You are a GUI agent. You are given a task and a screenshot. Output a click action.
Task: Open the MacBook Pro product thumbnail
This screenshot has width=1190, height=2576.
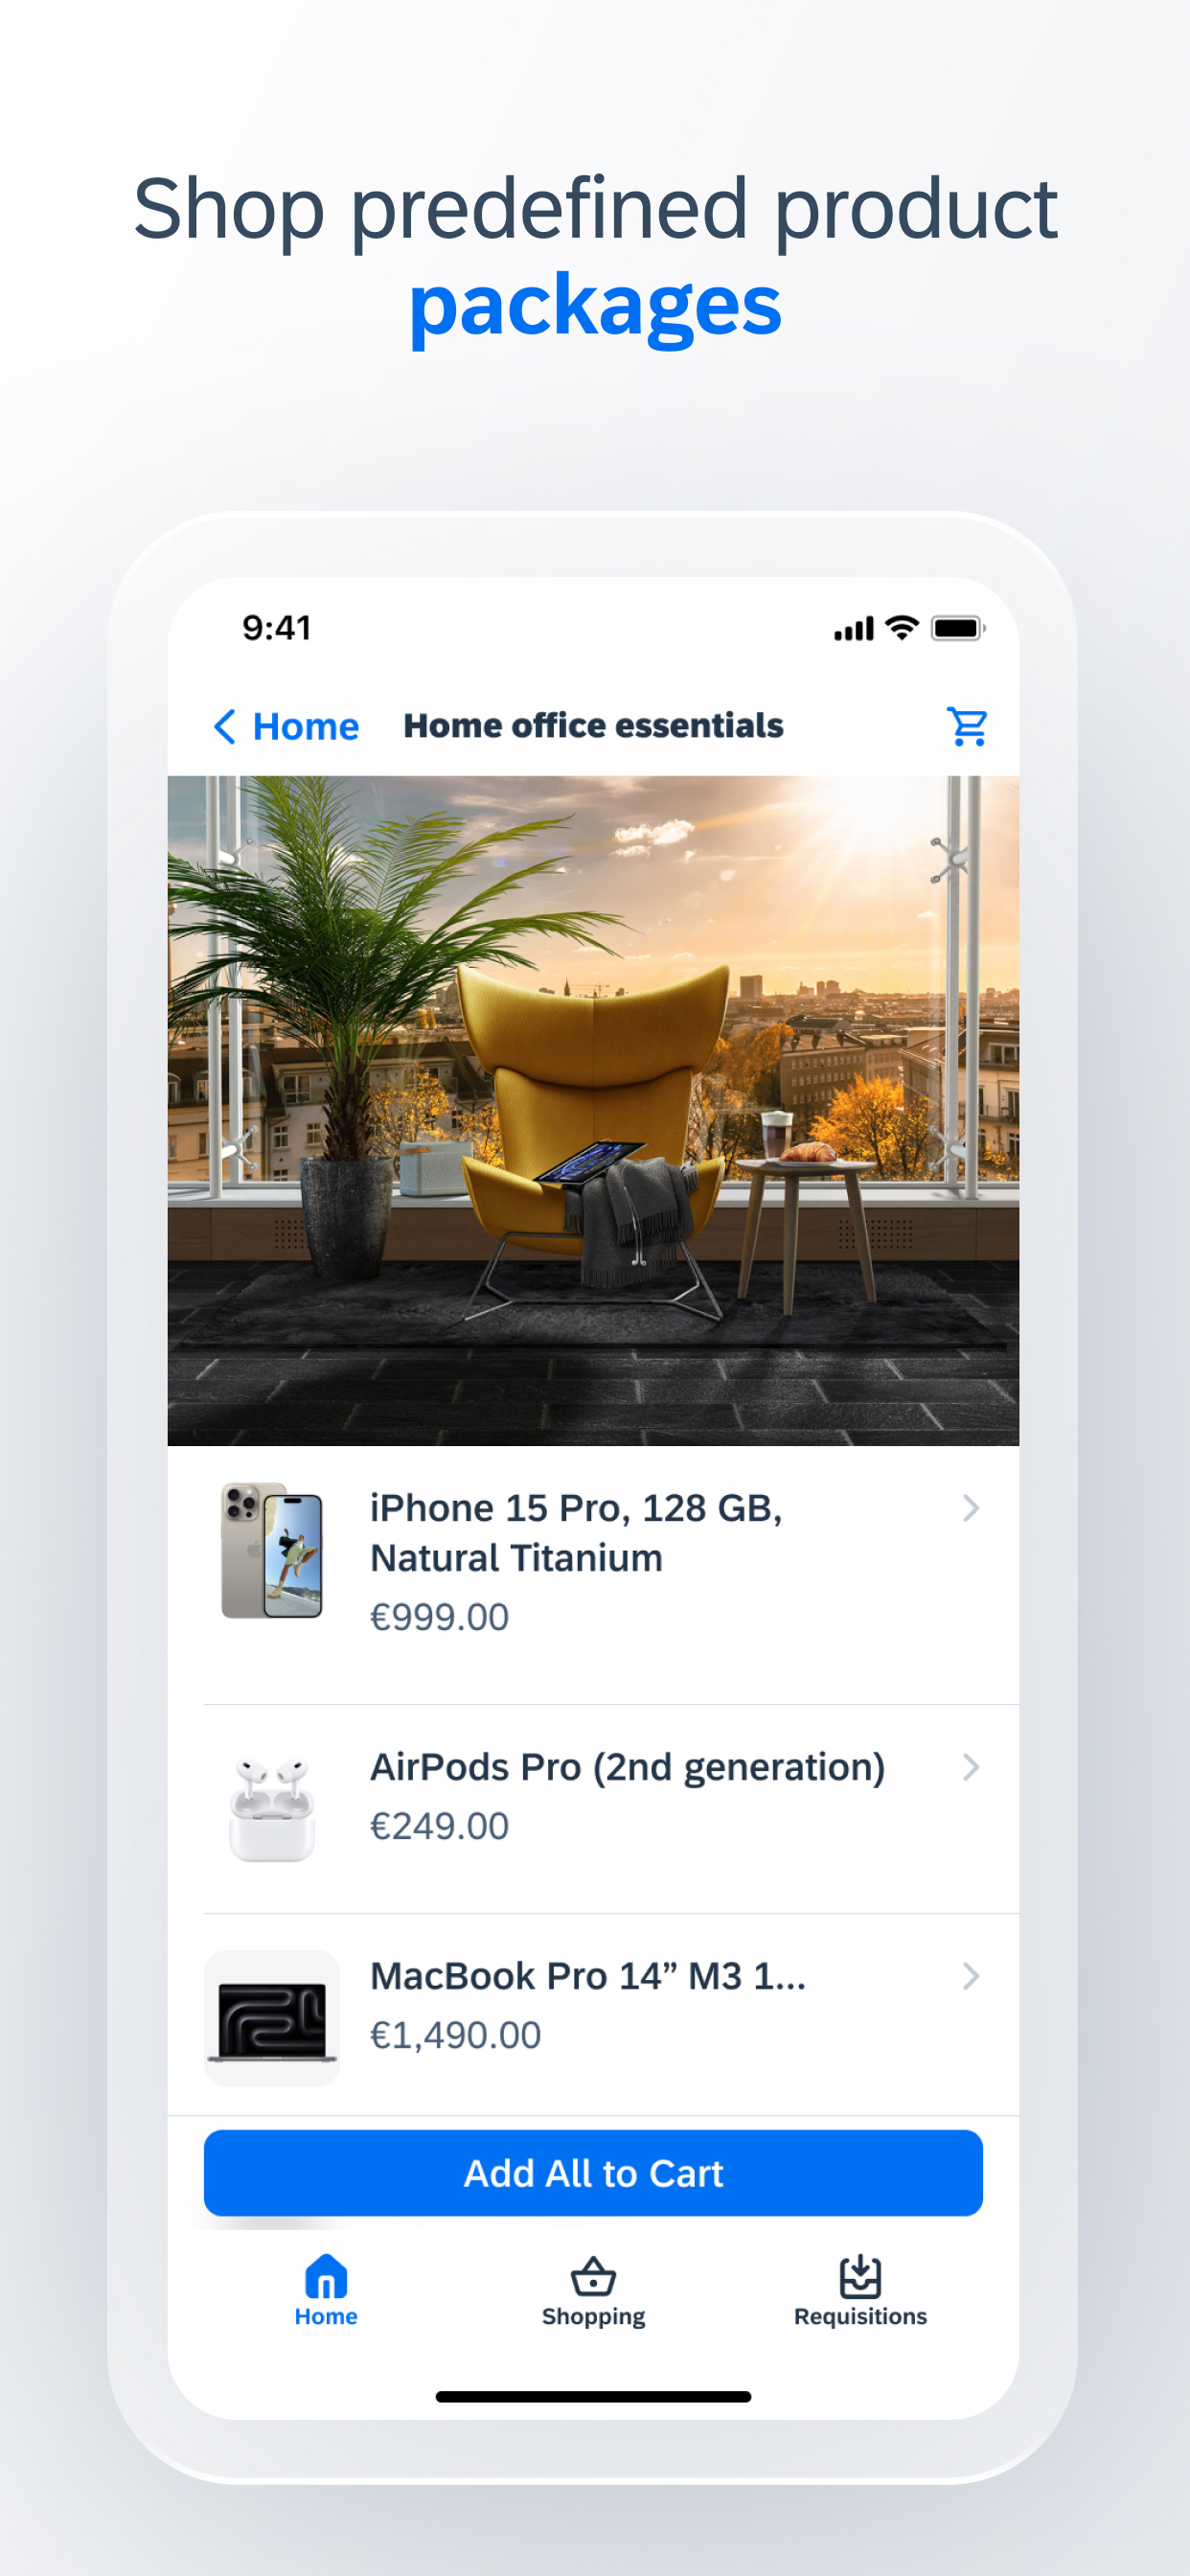[272, 2018]
